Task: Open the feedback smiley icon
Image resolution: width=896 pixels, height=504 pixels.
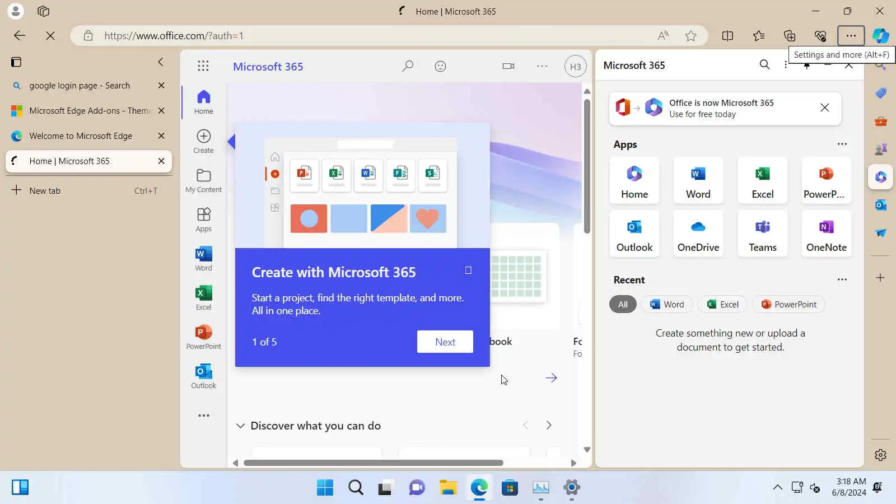Action: (441, 66)
